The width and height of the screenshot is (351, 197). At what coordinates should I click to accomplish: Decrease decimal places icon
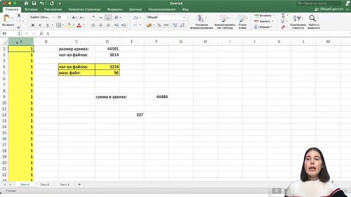(182, 25)
